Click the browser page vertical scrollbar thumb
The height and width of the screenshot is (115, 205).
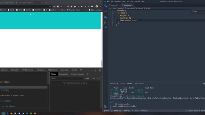click(102, 63)
